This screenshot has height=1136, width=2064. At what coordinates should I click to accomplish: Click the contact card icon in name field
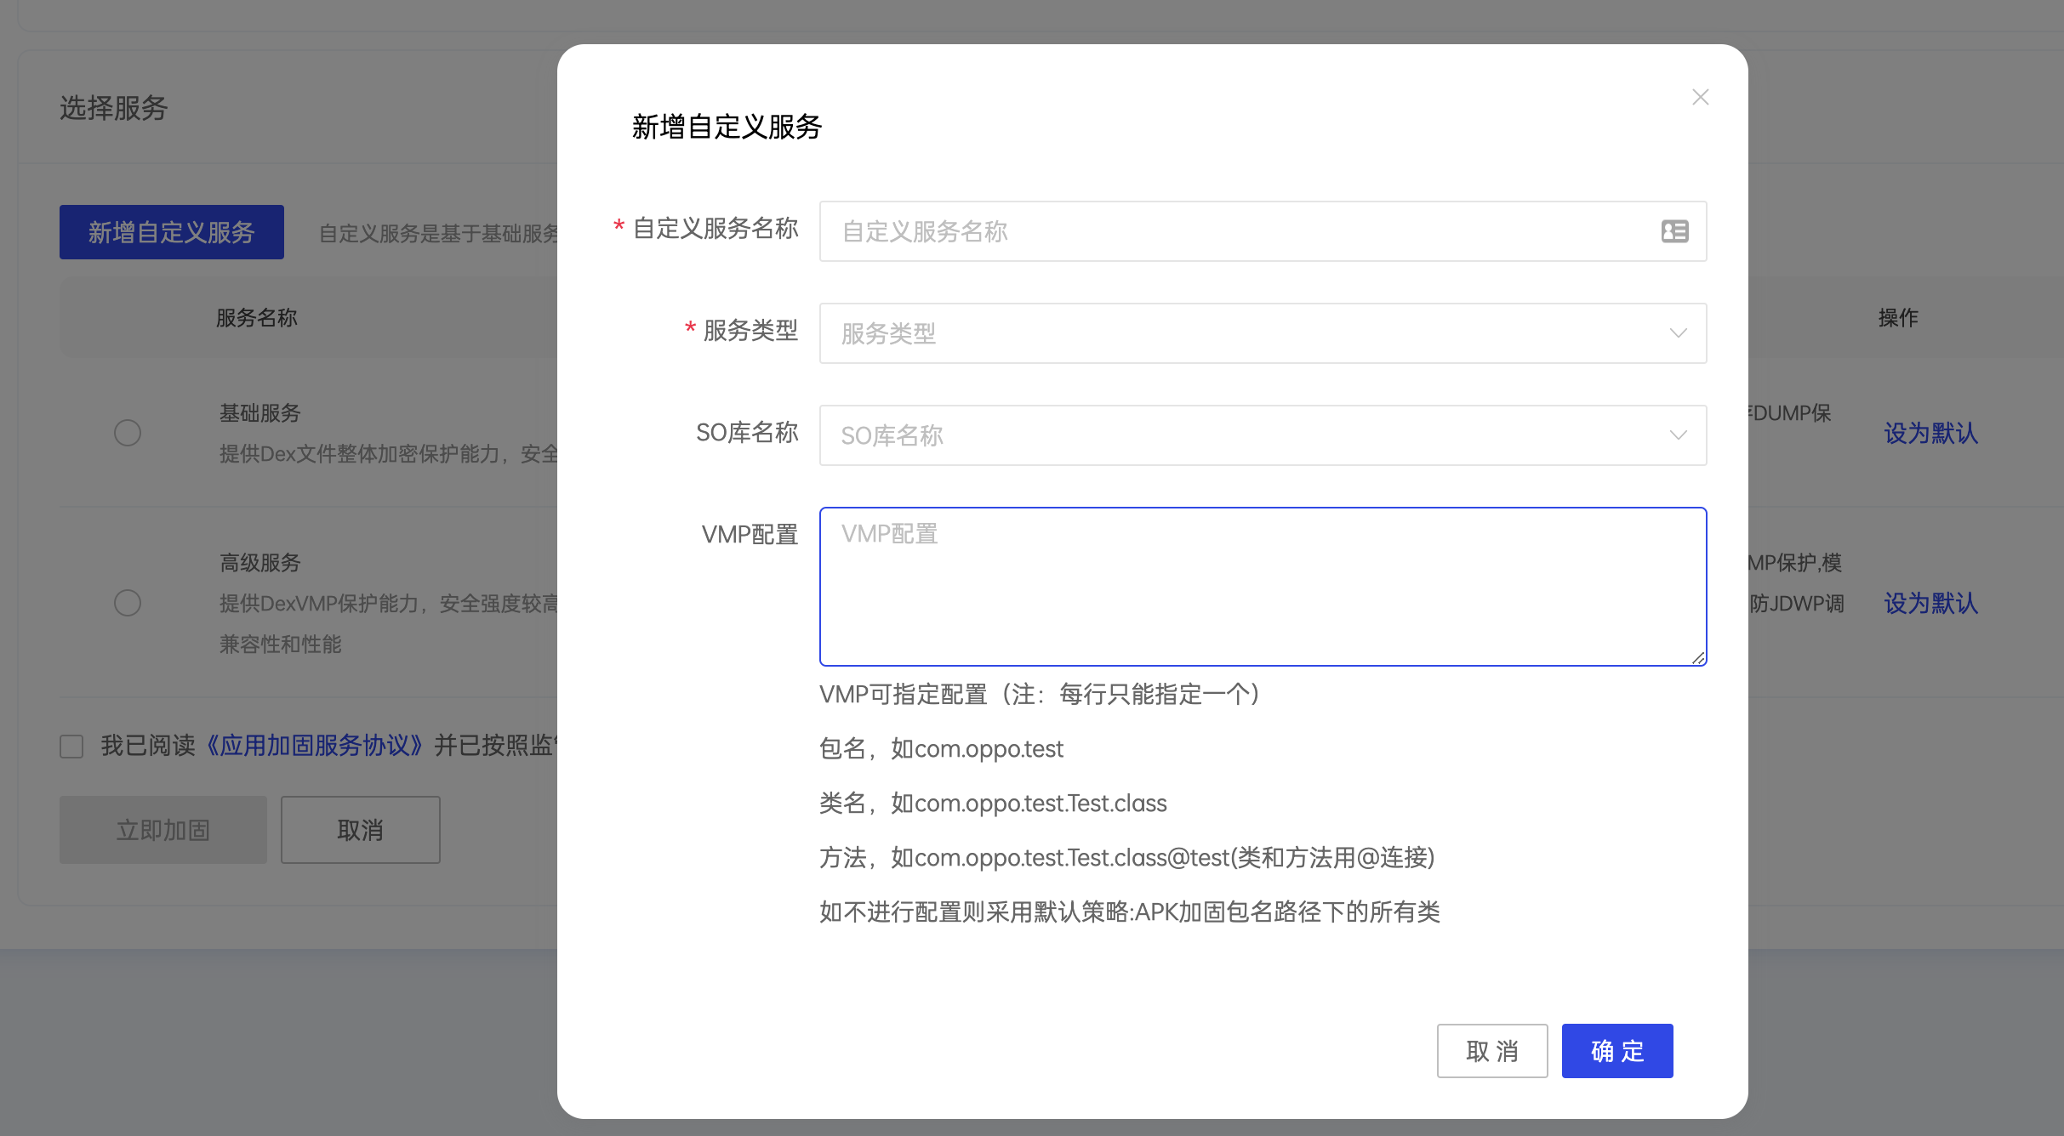click(1674, 231)
